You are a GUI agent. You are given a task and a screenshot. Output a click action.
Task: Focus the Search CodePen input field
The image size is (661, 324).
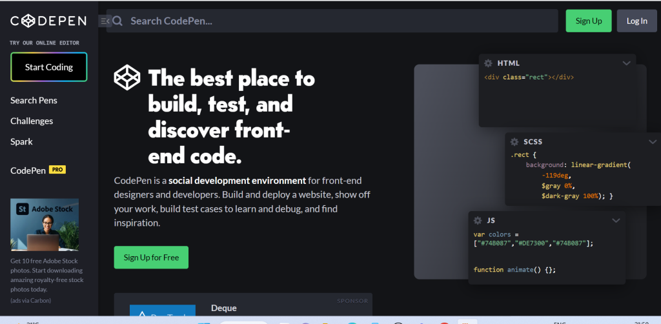[x=332, y=21]
